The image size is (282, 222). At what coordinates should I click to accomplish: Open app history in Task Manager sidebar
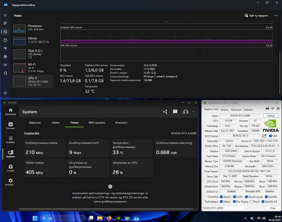pyautogui.click(x=5, y=40)
